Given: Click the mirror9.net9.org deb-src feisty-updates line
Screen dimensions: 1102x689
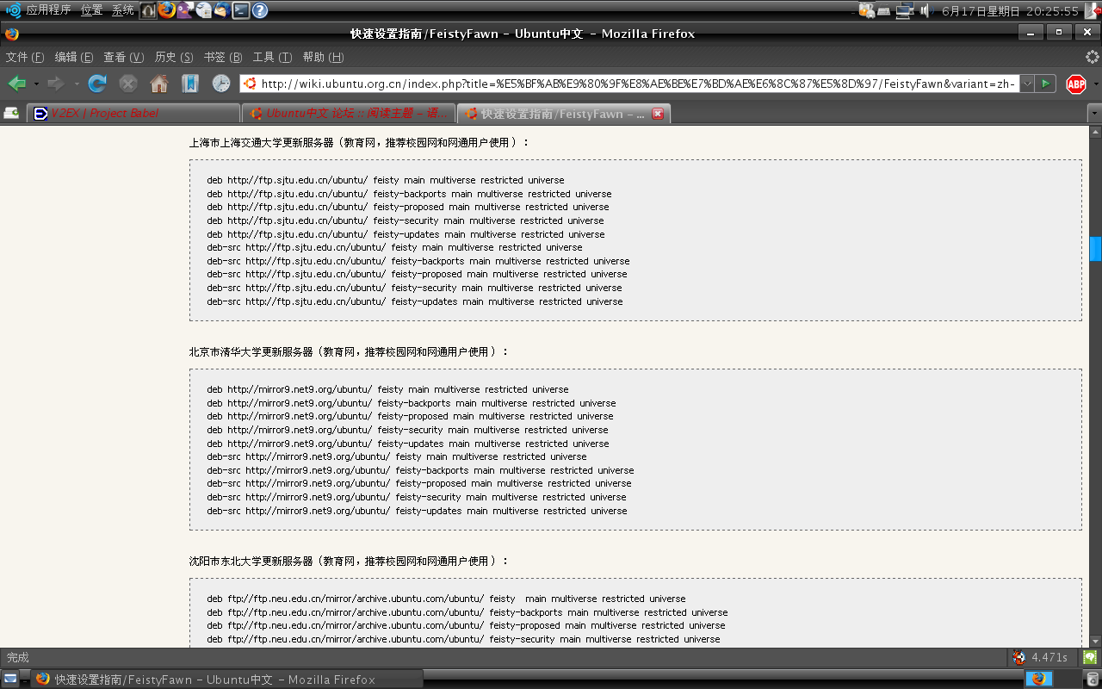Looking at the screenshot, I should [x=417, y=511].
